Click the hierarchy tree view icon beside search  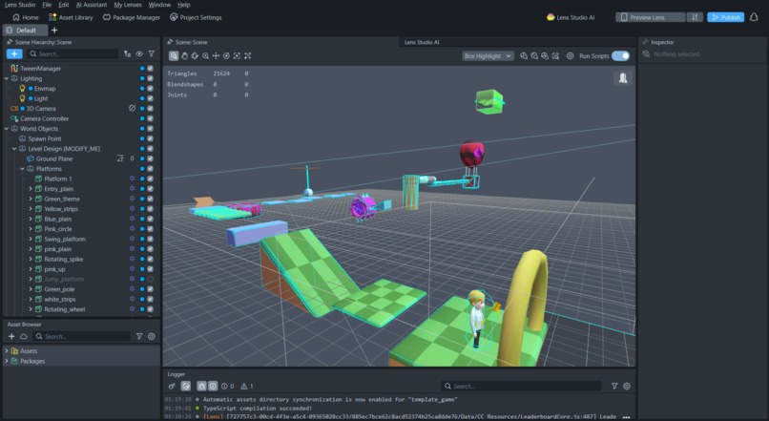[128, 54]
